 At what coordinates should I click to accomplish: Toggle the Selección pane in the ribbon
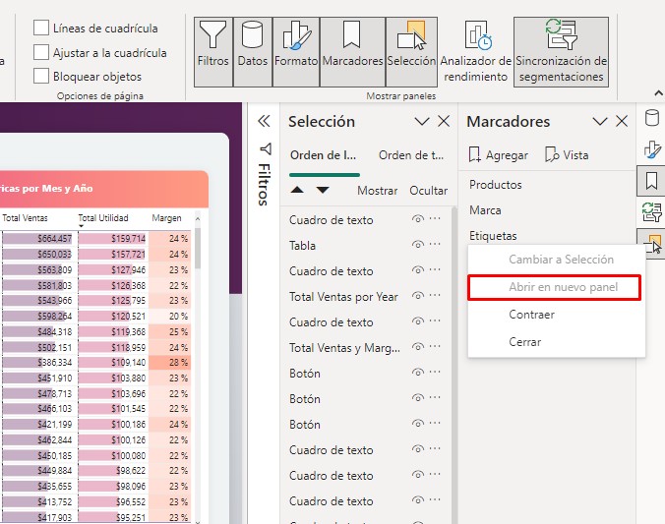[411, 52]
